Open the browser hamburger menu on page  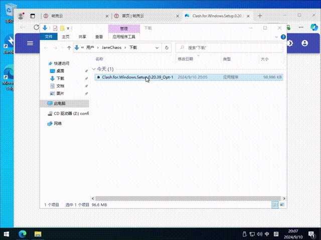[30, 43]
